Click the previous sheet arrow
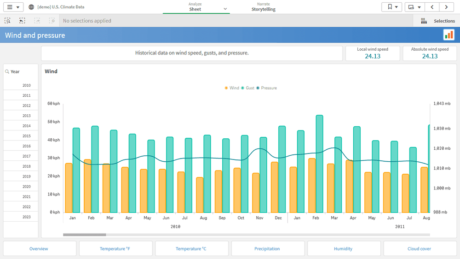 click(432, 7)
